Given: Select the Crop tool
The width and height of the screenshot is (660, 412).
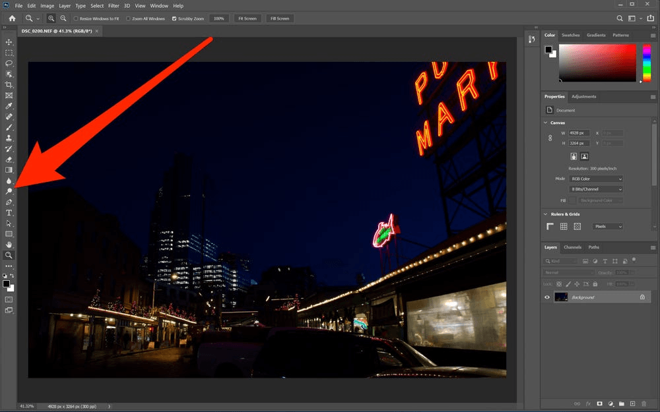Looking at the screenshot, I should (x=9, y=85).
